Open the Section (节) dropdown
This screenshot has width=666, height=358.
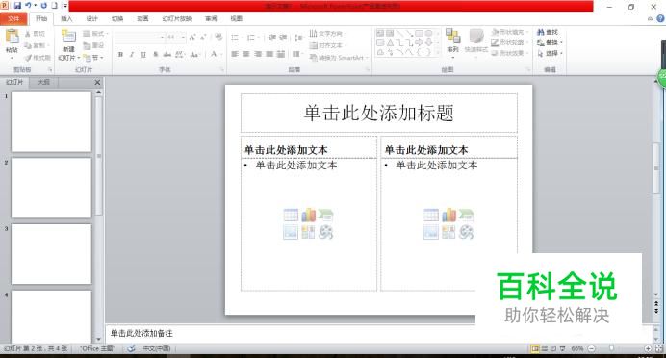[x=93, y=58]
